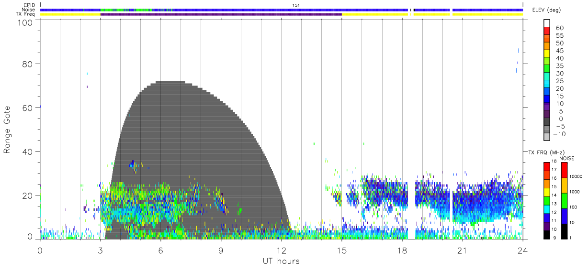Click the UT hours axis title

(x=281, y=261)
